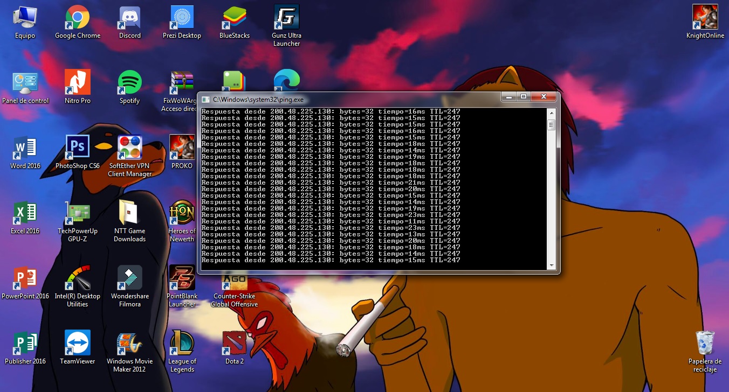The width and height of the screenshot is (729, 392).
Task: Launch Nitro Pro shortcut
Action: [x=78, y=87]
